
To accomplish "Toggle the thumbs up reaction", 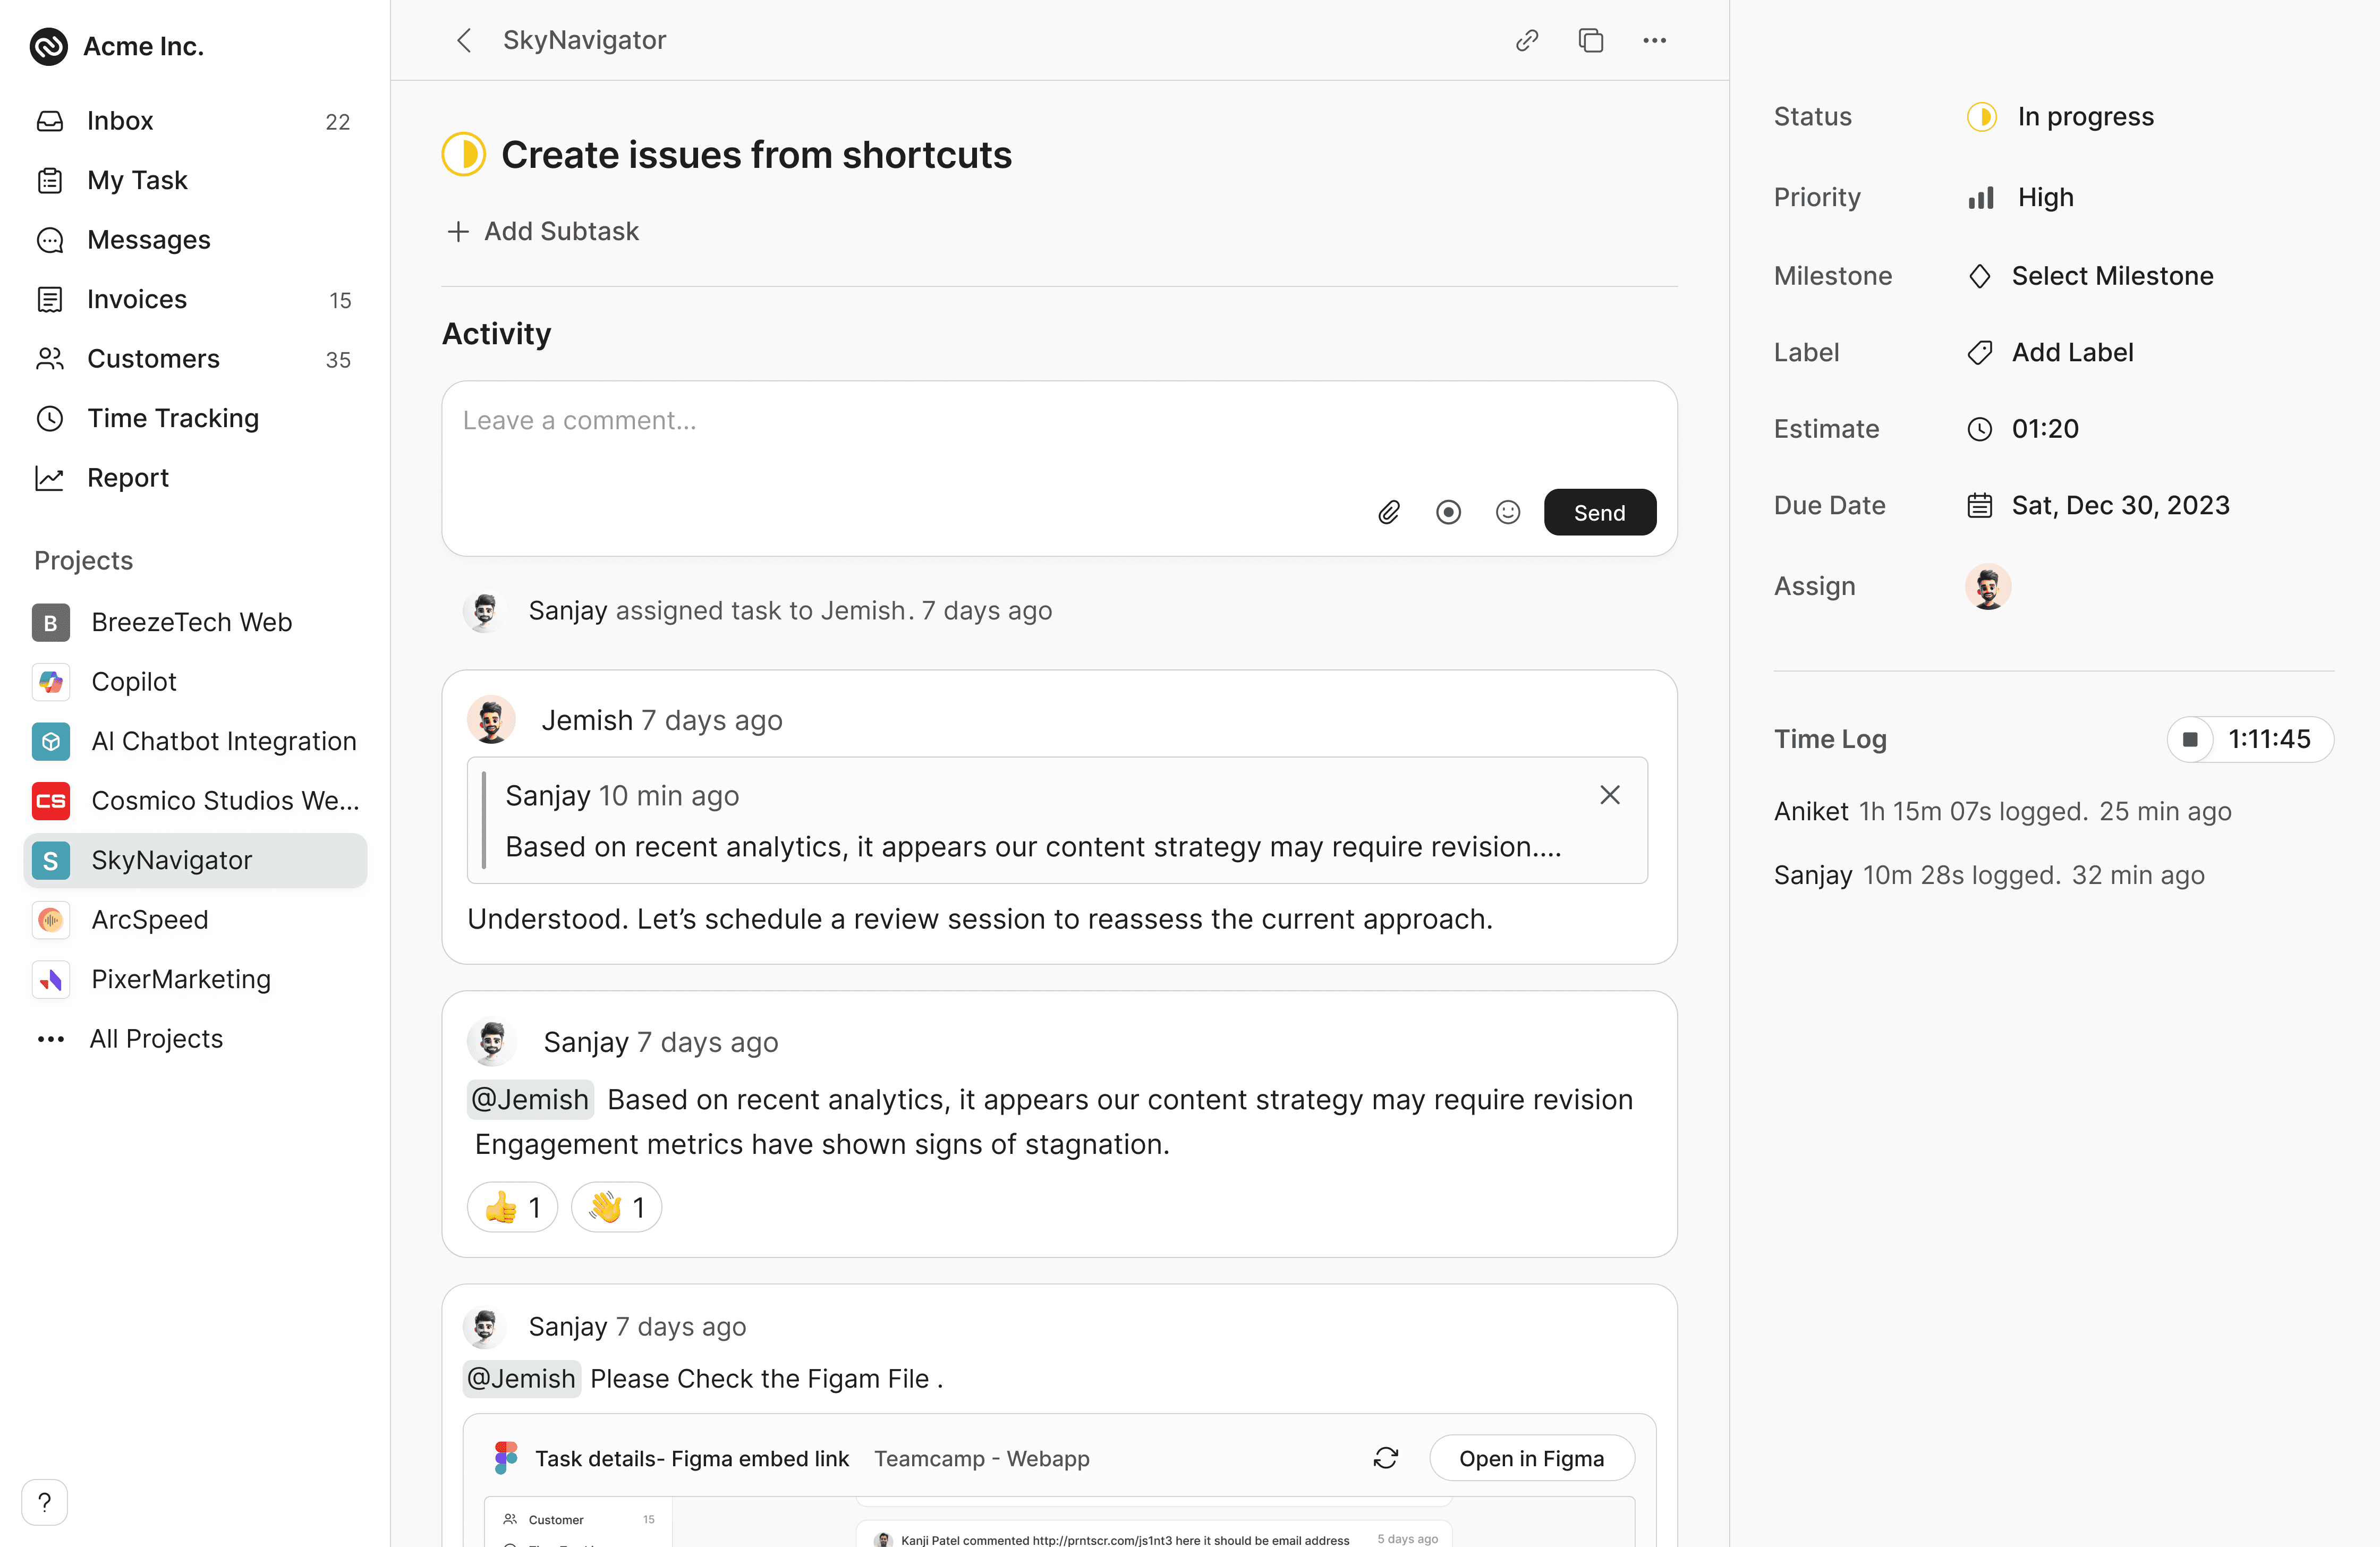I will (x=512, y=1207).
